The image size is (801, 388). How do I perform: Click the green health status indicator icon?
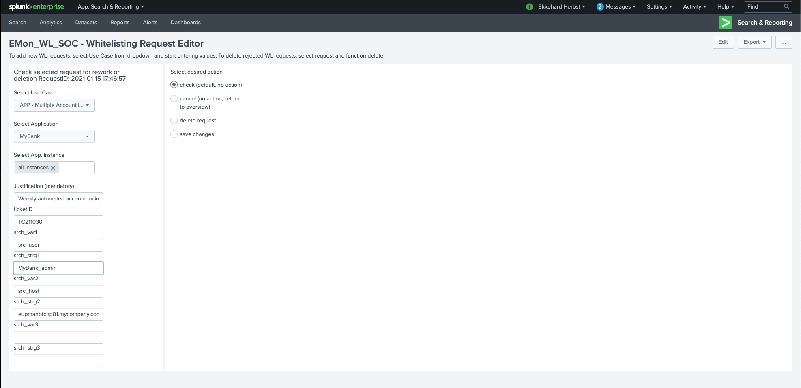pyautogui.click(x=529, y=7)
